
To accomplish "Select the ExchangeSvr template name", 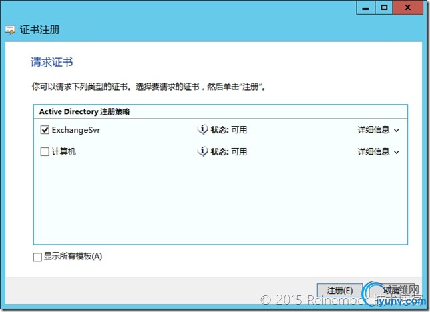I will pyautogui.click(x=76, y=130).
